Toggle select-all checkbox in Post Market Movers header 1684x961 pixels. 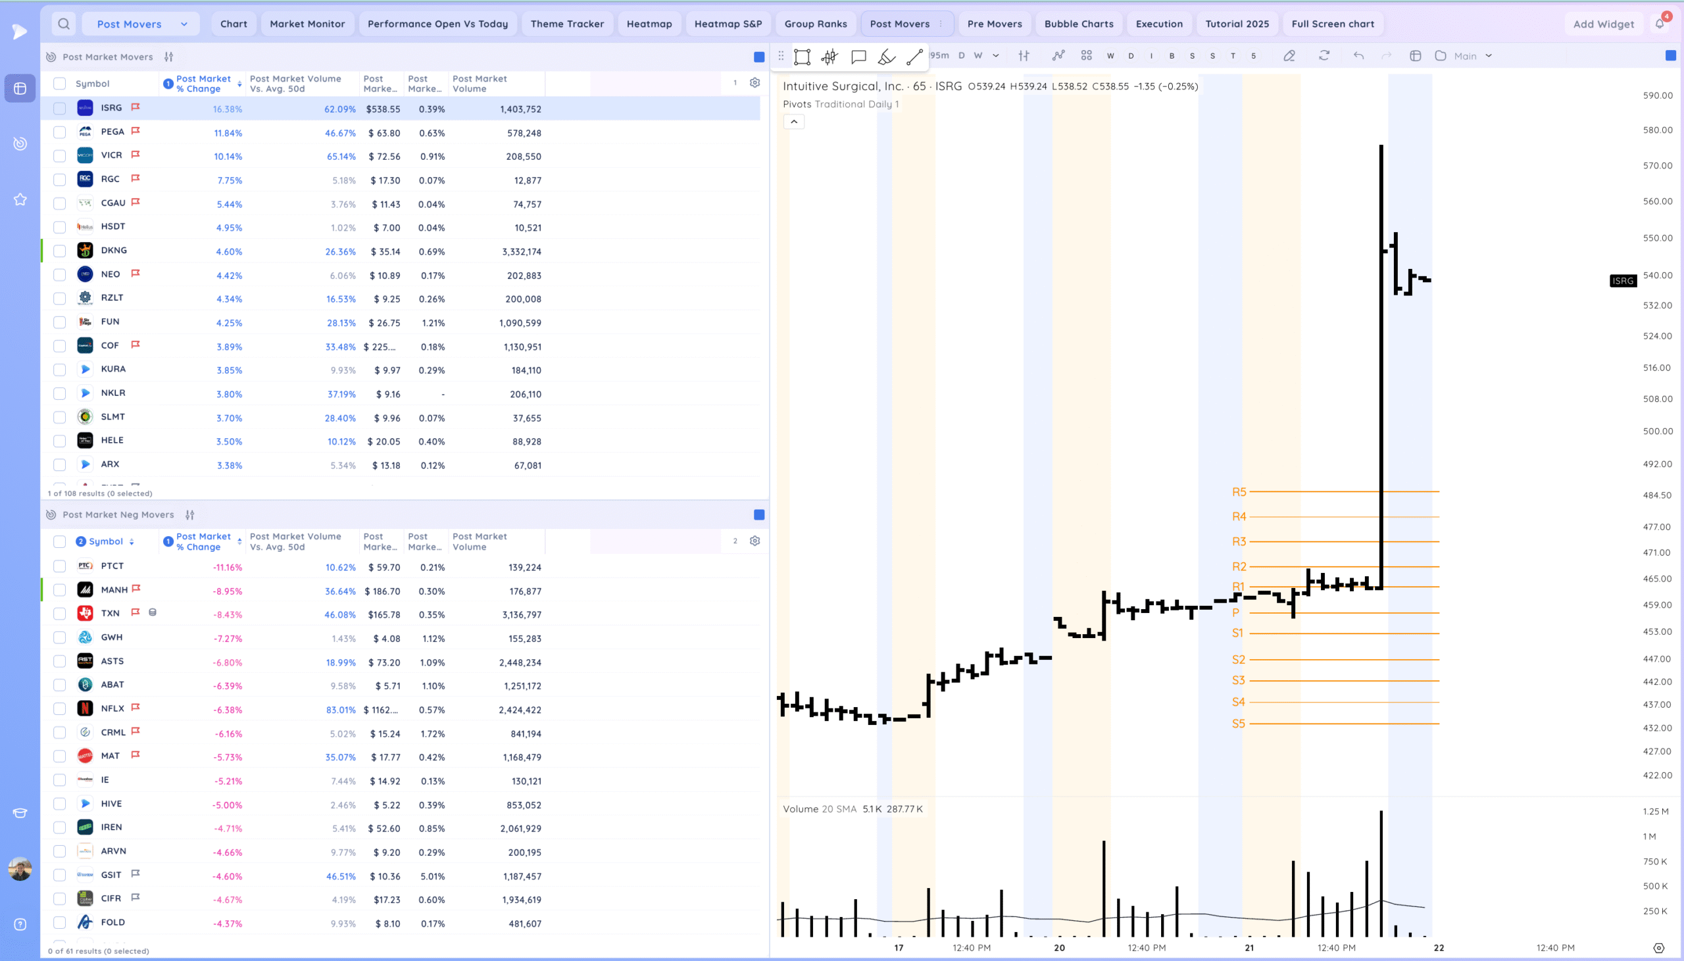[x=59, y=83]
